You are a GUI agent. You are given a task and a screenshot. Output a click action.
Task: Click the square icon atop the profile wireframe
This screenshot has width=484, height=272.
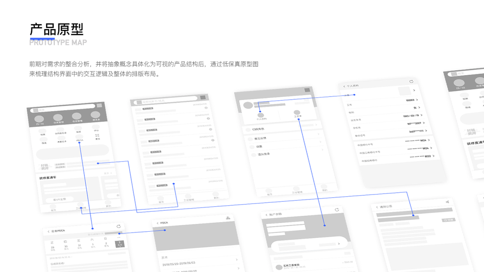[307, 90]
